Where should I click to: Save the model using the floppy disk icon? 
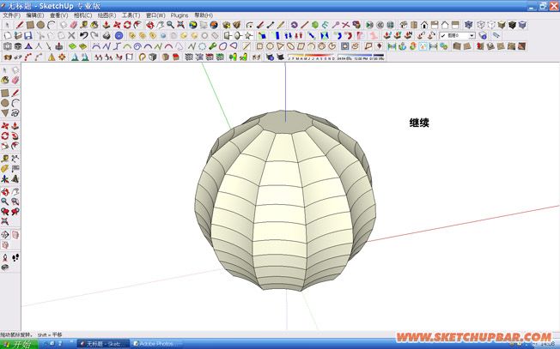pyautogui.click(x=27, y=35)
